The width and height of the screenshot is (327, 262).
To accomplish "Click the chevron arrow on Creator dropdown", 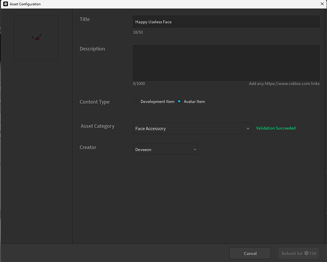I will (195, 149).
